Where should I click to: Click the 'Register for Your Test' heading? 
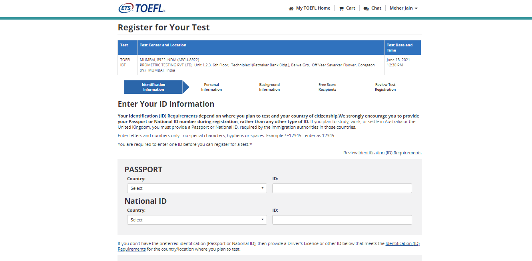[164, 27]
